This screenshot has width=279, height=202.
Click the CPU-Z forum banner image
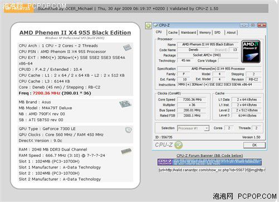pyautogui.click(x=209, y=162)
